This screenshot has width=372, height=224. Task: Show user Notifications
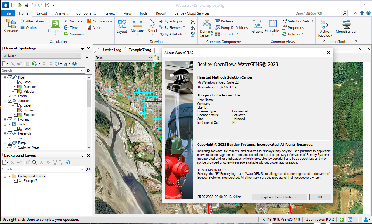100,21
